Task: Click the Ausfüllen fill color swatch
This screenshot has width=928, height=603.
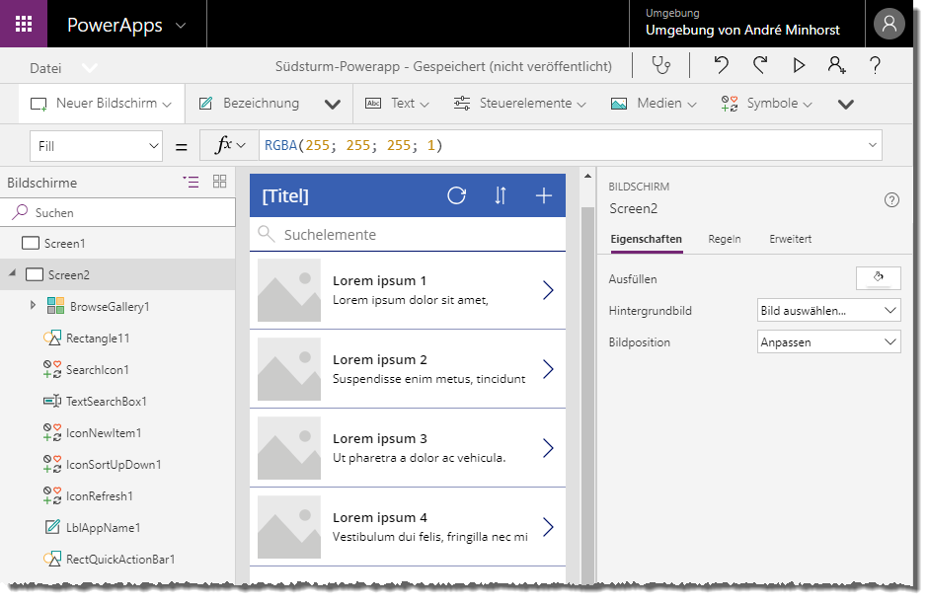Action: (878, 279)
